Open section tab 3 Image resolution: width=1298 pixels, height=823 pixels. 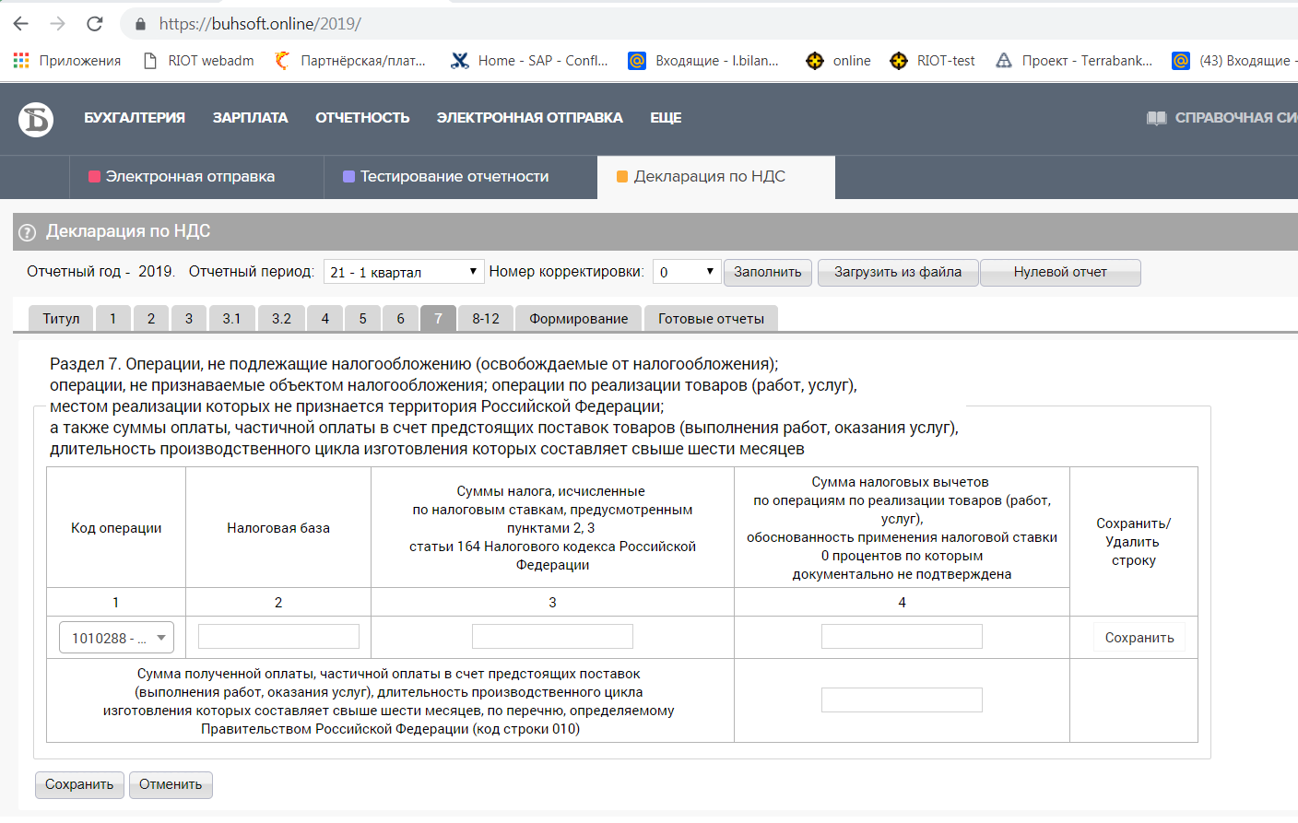[189, 318]
